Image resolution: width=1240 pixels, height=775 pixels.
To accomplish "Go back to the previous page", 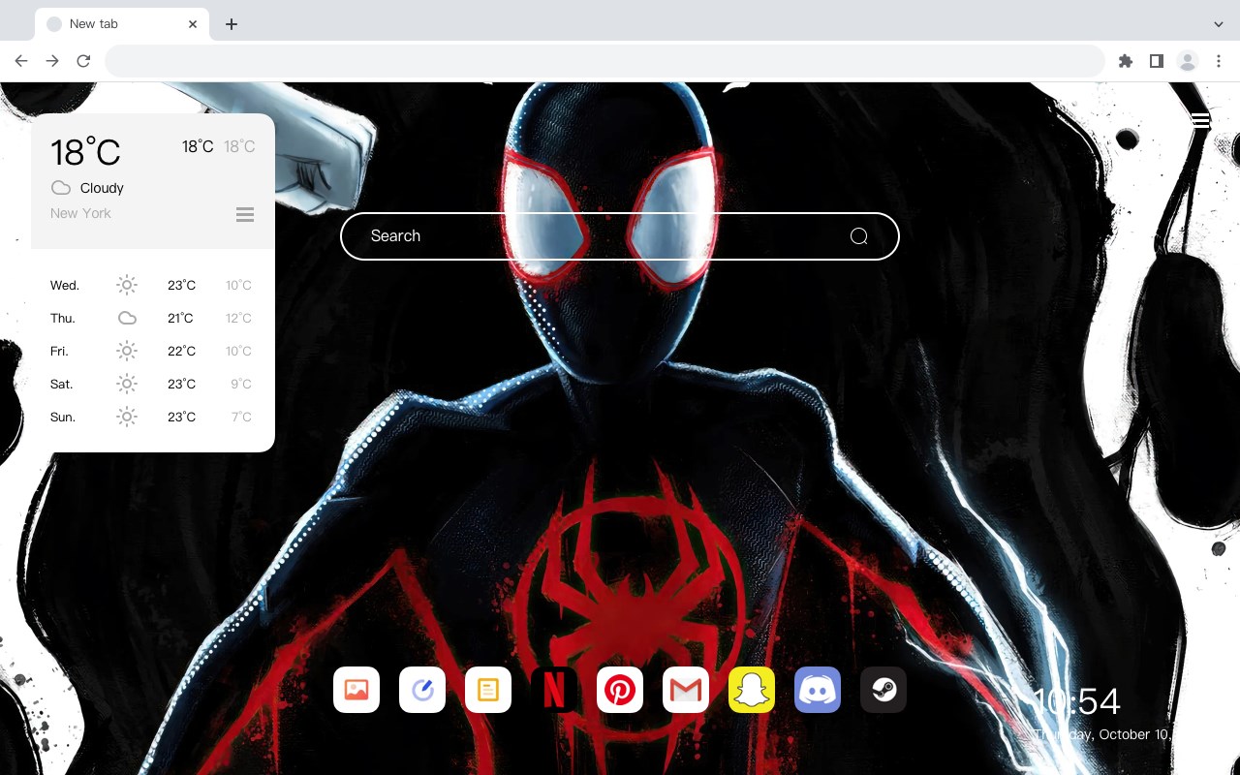I will [x=21, y=61].
